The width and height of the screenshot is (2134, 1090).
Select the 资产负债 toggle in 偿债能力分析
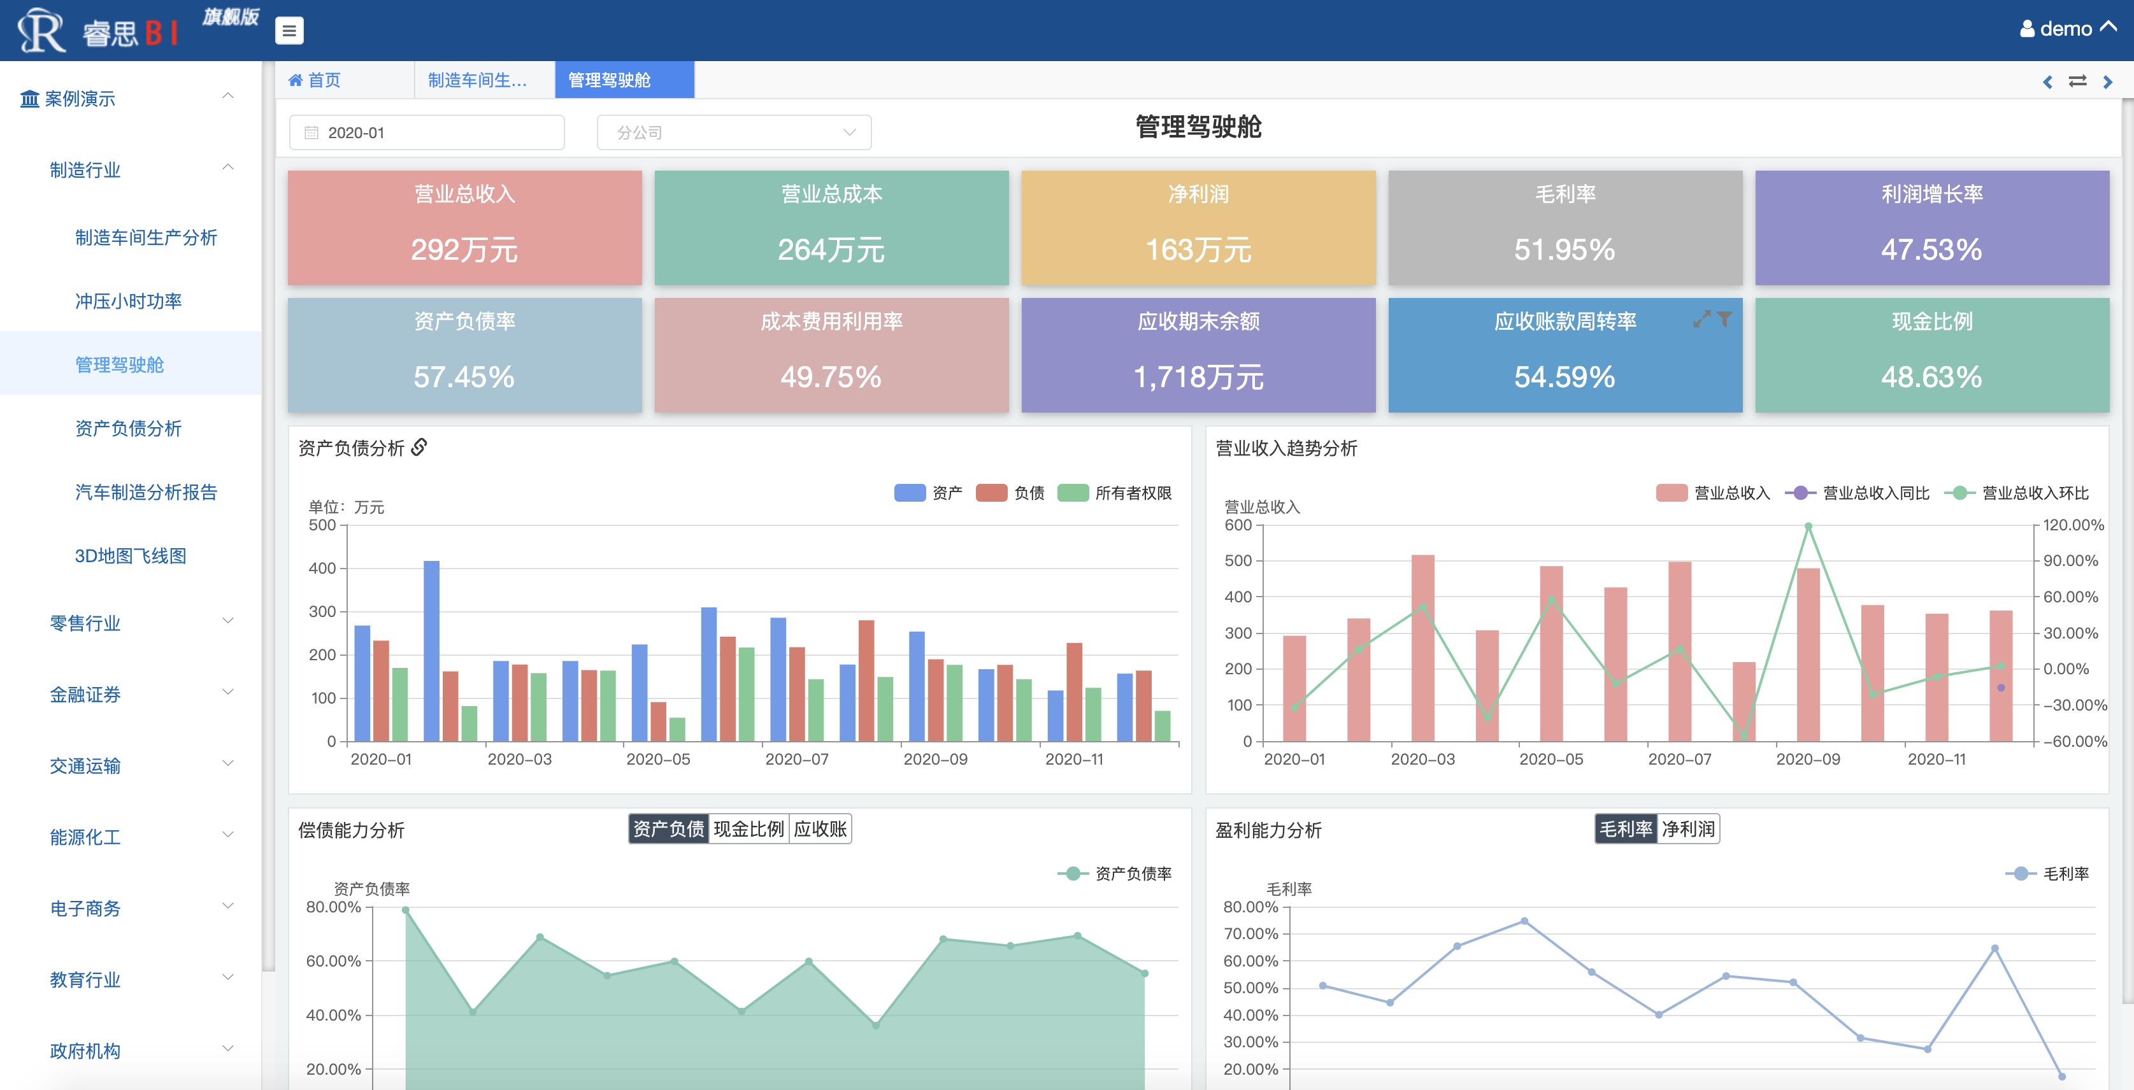pyautogui.click(x=668, y=828)
